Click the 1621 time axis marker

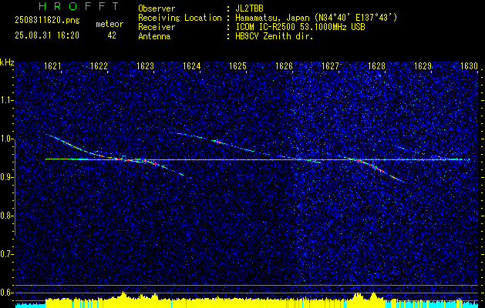(x=52, y=66)
